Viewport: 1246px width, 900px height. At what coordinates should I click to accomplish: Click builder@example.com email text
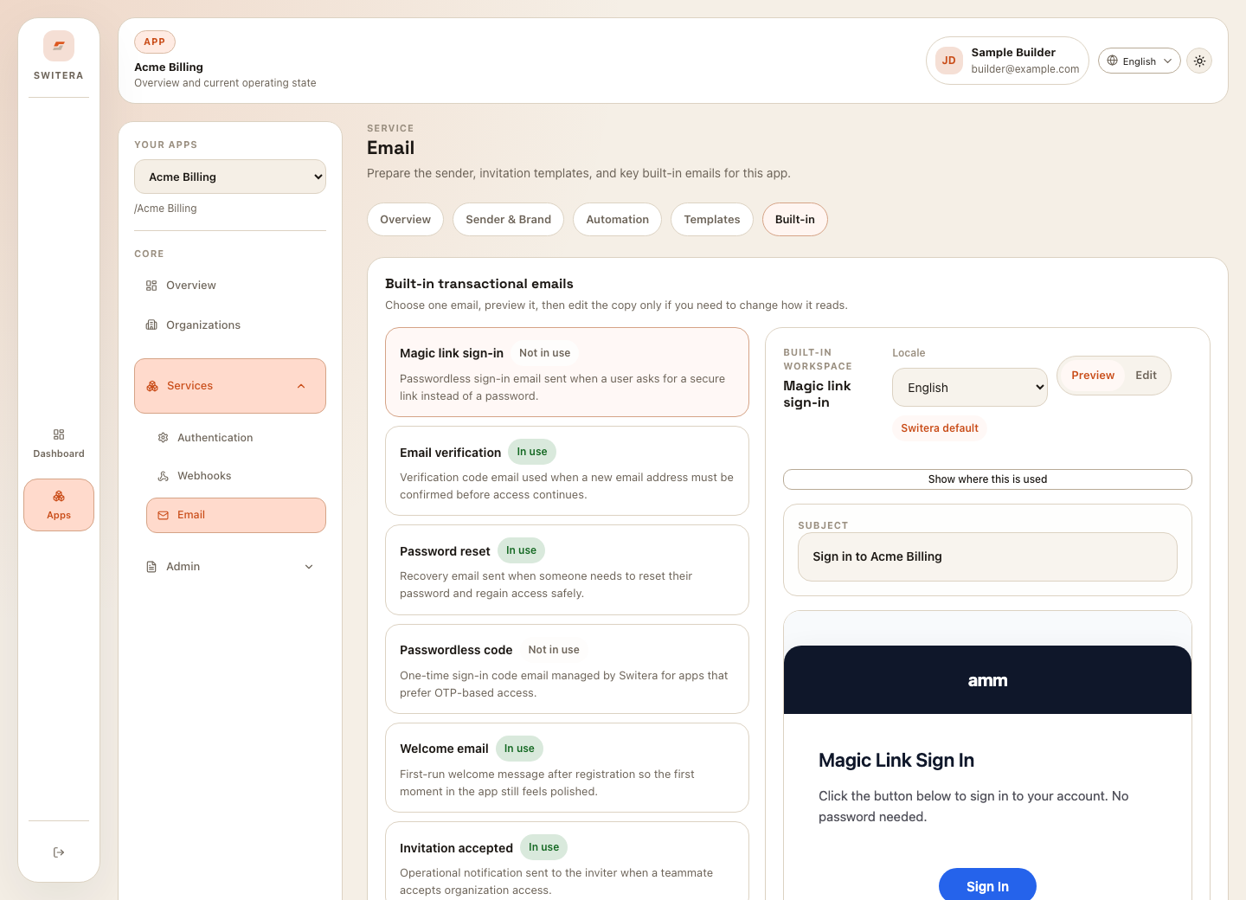[1025, 69]
